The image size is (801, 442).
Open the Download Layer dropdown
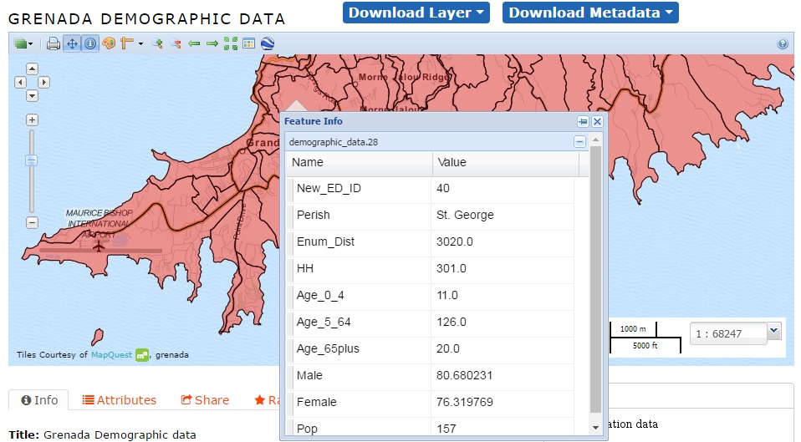tap(416, 13)
